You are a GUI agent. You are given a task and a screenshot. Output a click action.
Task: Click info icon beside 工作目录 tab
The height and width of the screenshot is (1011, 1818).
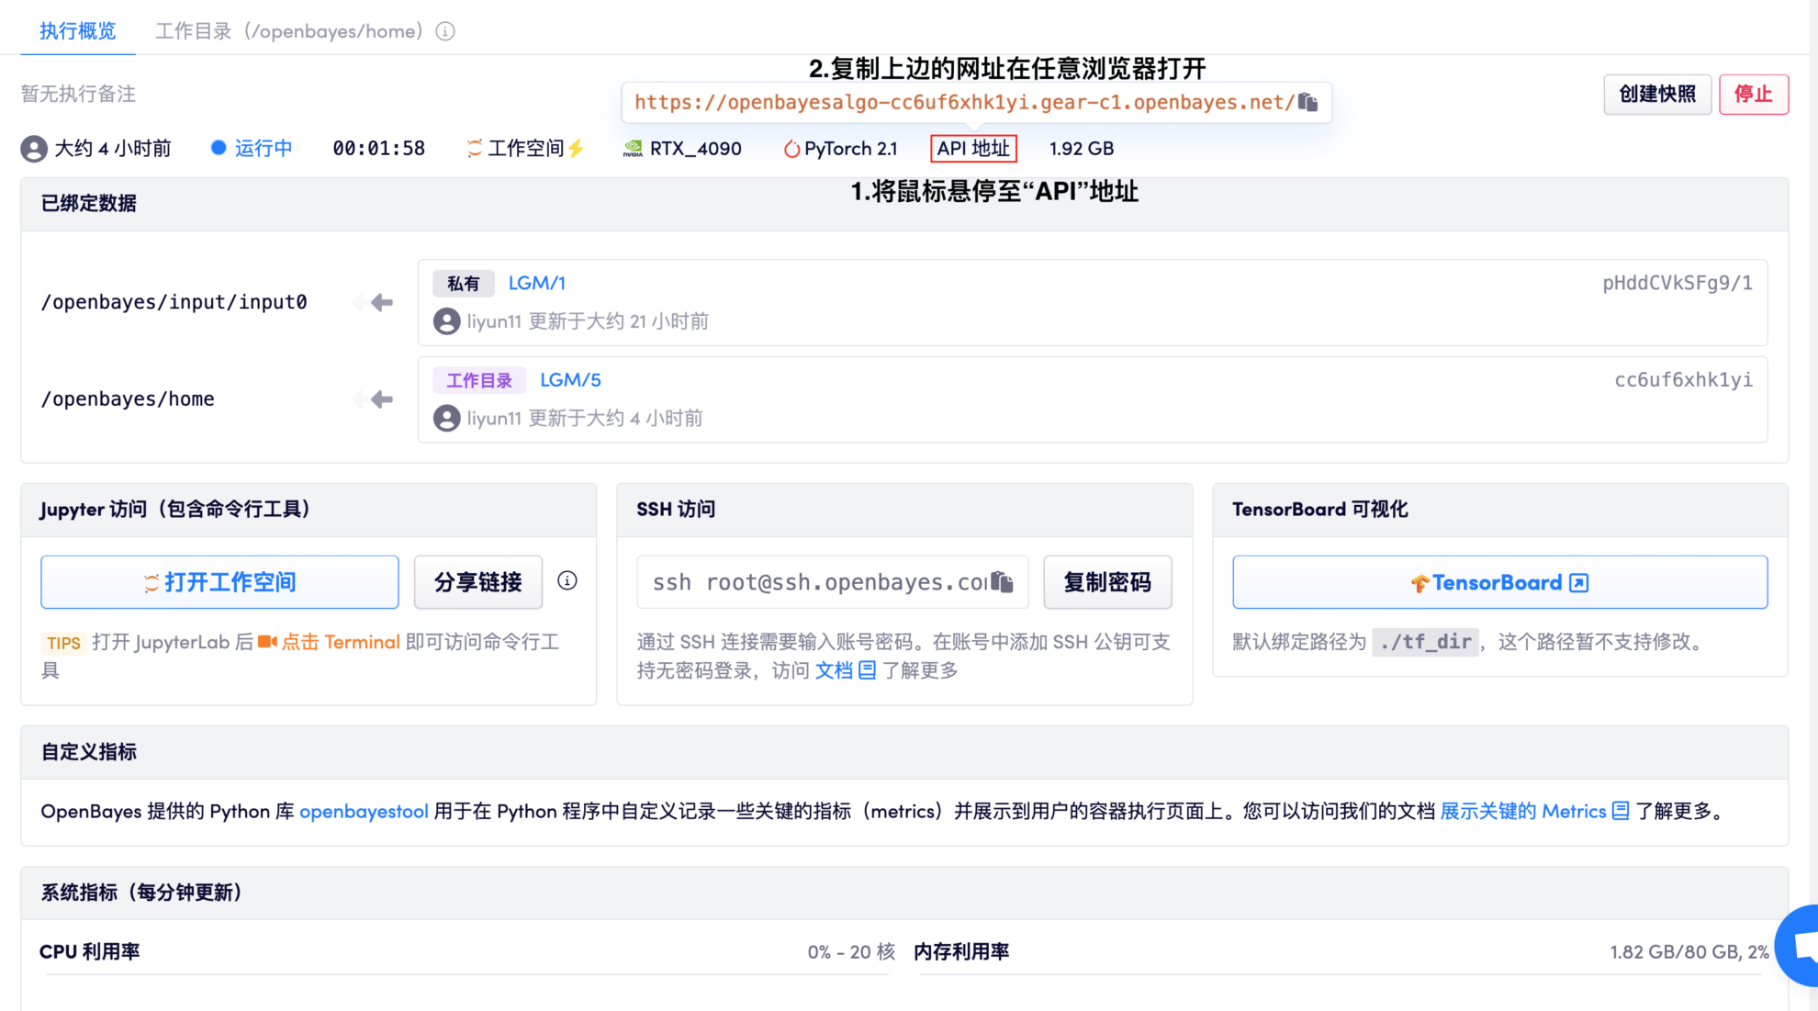pyautogui.click(x=445, y=31)
